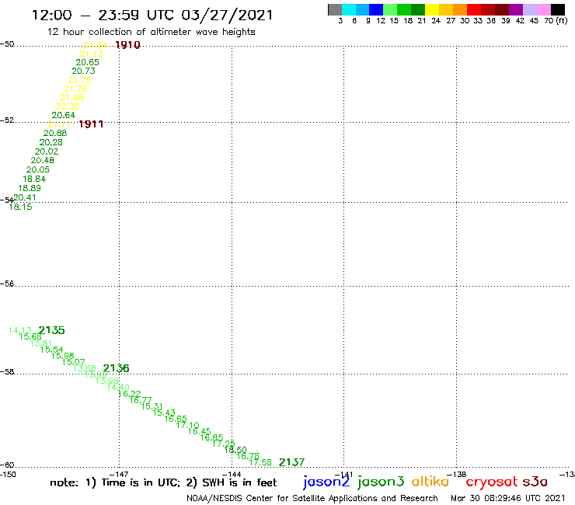The width and height of the screenshot is (575, 505).
Task: Select the green time label 2137
Action: pyautogui.click(x=292, y=462)
